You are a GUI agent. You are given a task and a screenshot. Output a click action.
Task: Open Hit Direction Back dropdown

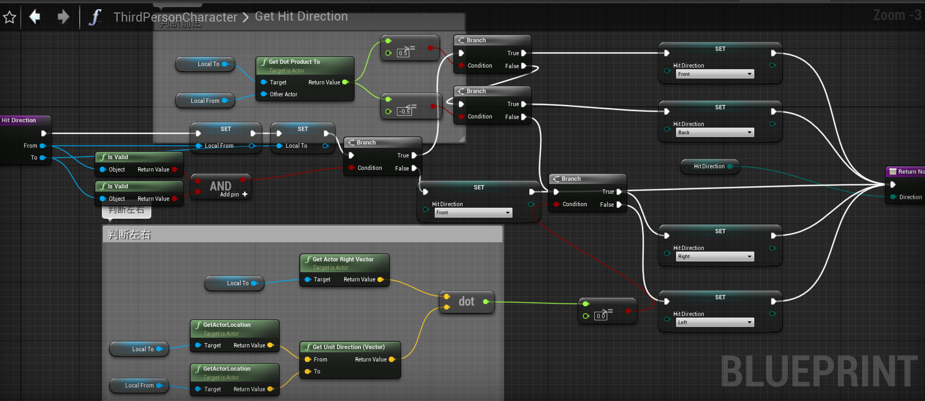(715, 133)
